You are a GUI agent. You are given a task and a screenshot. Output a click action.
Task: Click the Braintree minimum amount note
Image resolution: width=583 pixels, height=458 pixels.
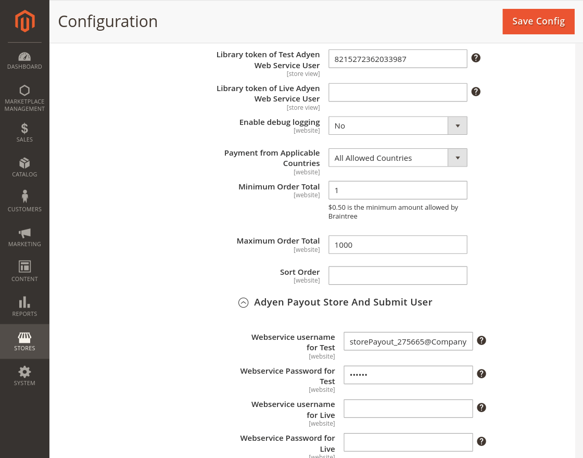(x=393, y=212)
